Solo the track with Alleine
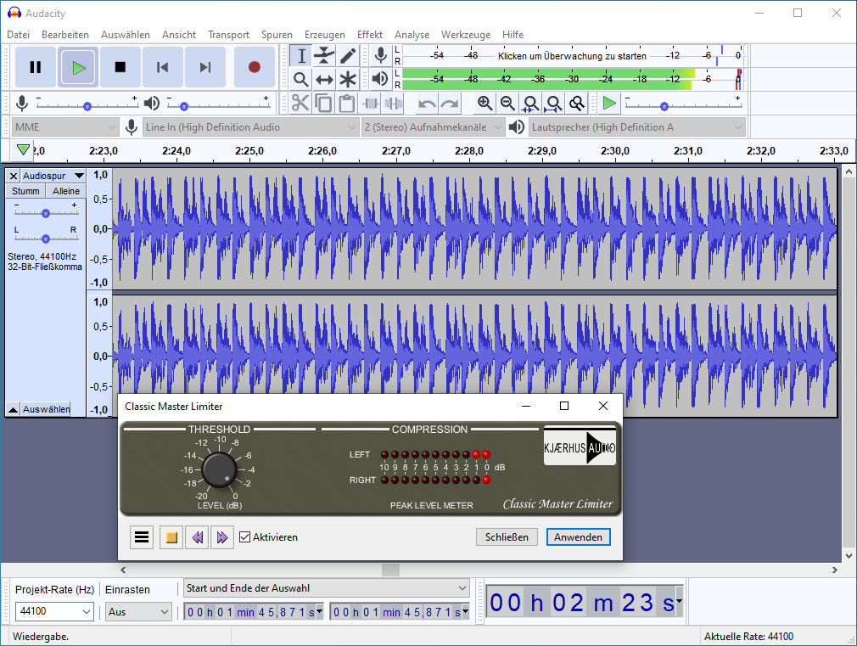Viewport: 857px width, 646px height. click(65, 191)
